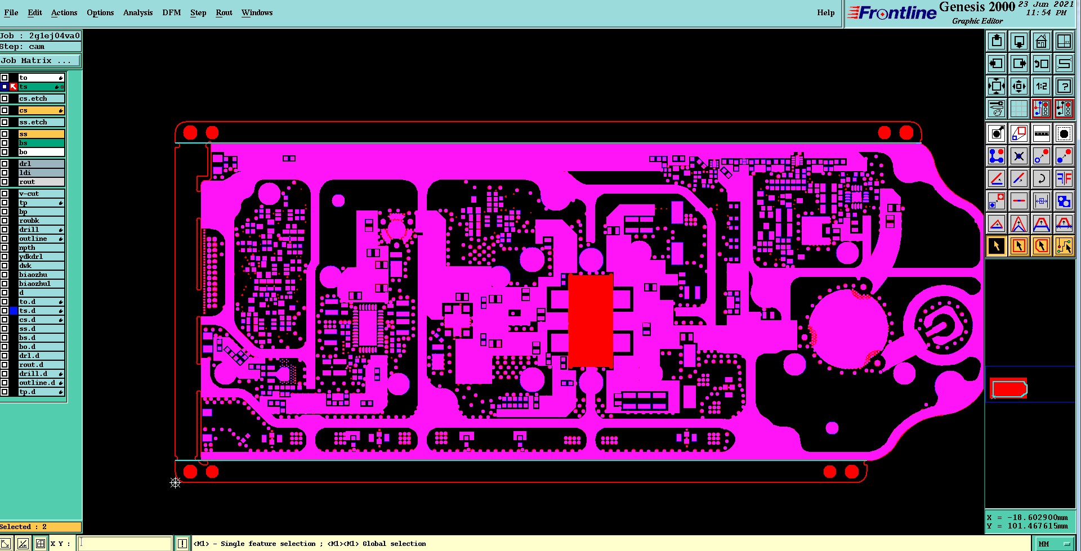
Task: Open the wrench and palette settings icon
Action: click(997, 109)
